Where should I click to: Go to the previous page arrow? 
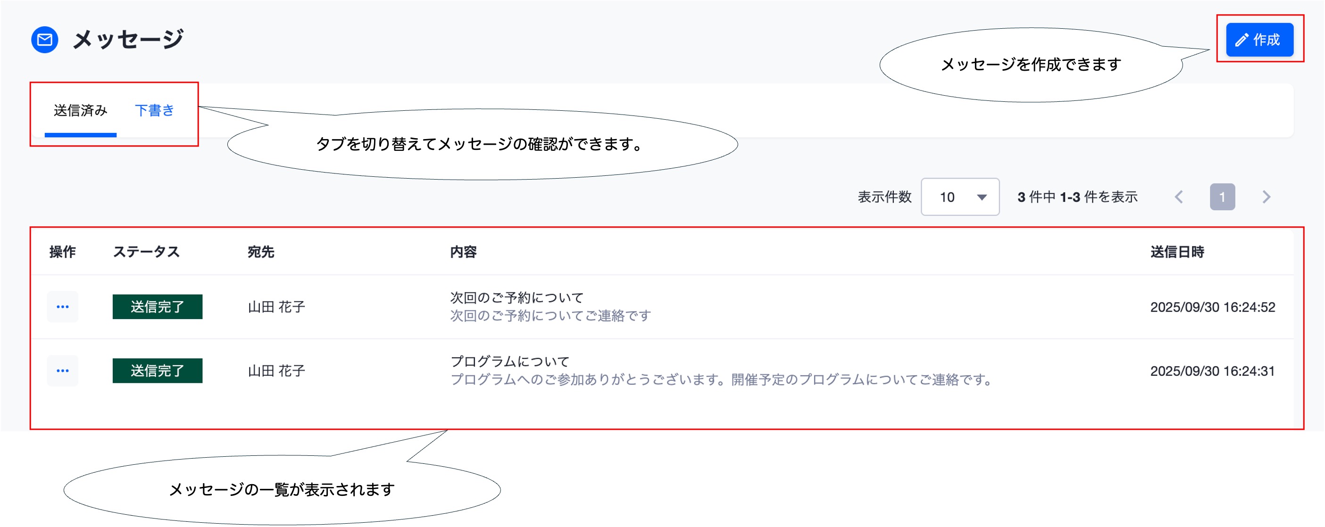[x=1179, y=197]
